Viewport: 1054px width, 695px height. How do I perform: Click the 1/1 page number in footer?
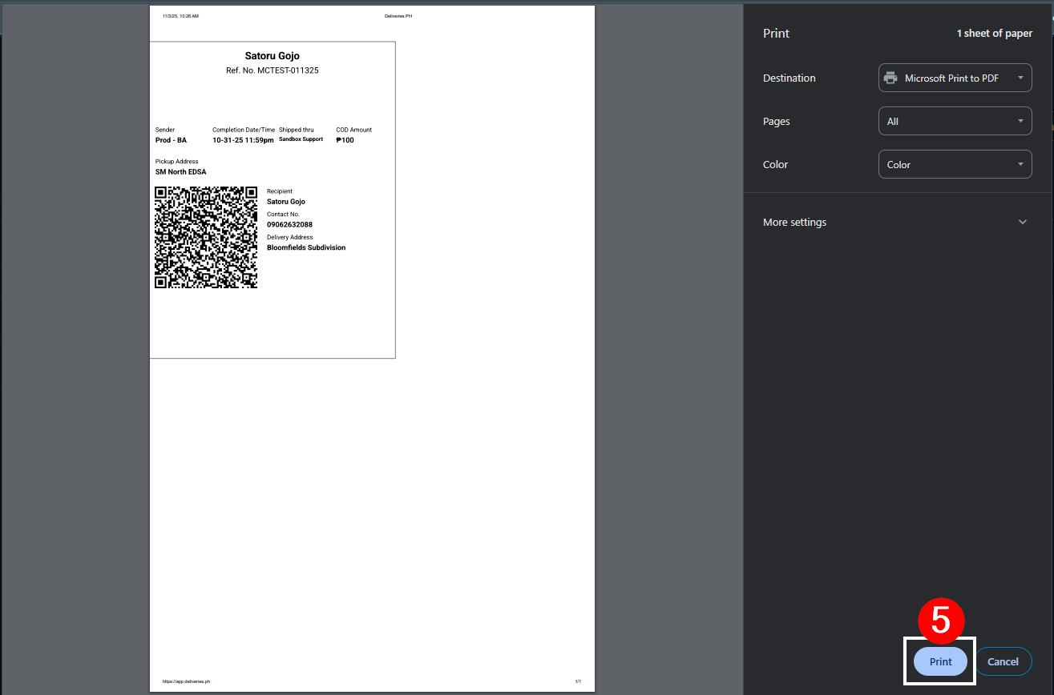[577, 681]
